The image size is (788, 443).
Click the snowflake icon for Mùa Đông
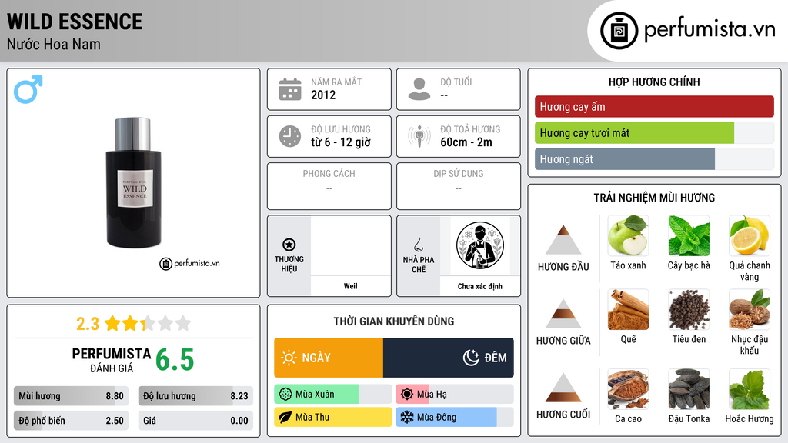[x=407, y=417]
